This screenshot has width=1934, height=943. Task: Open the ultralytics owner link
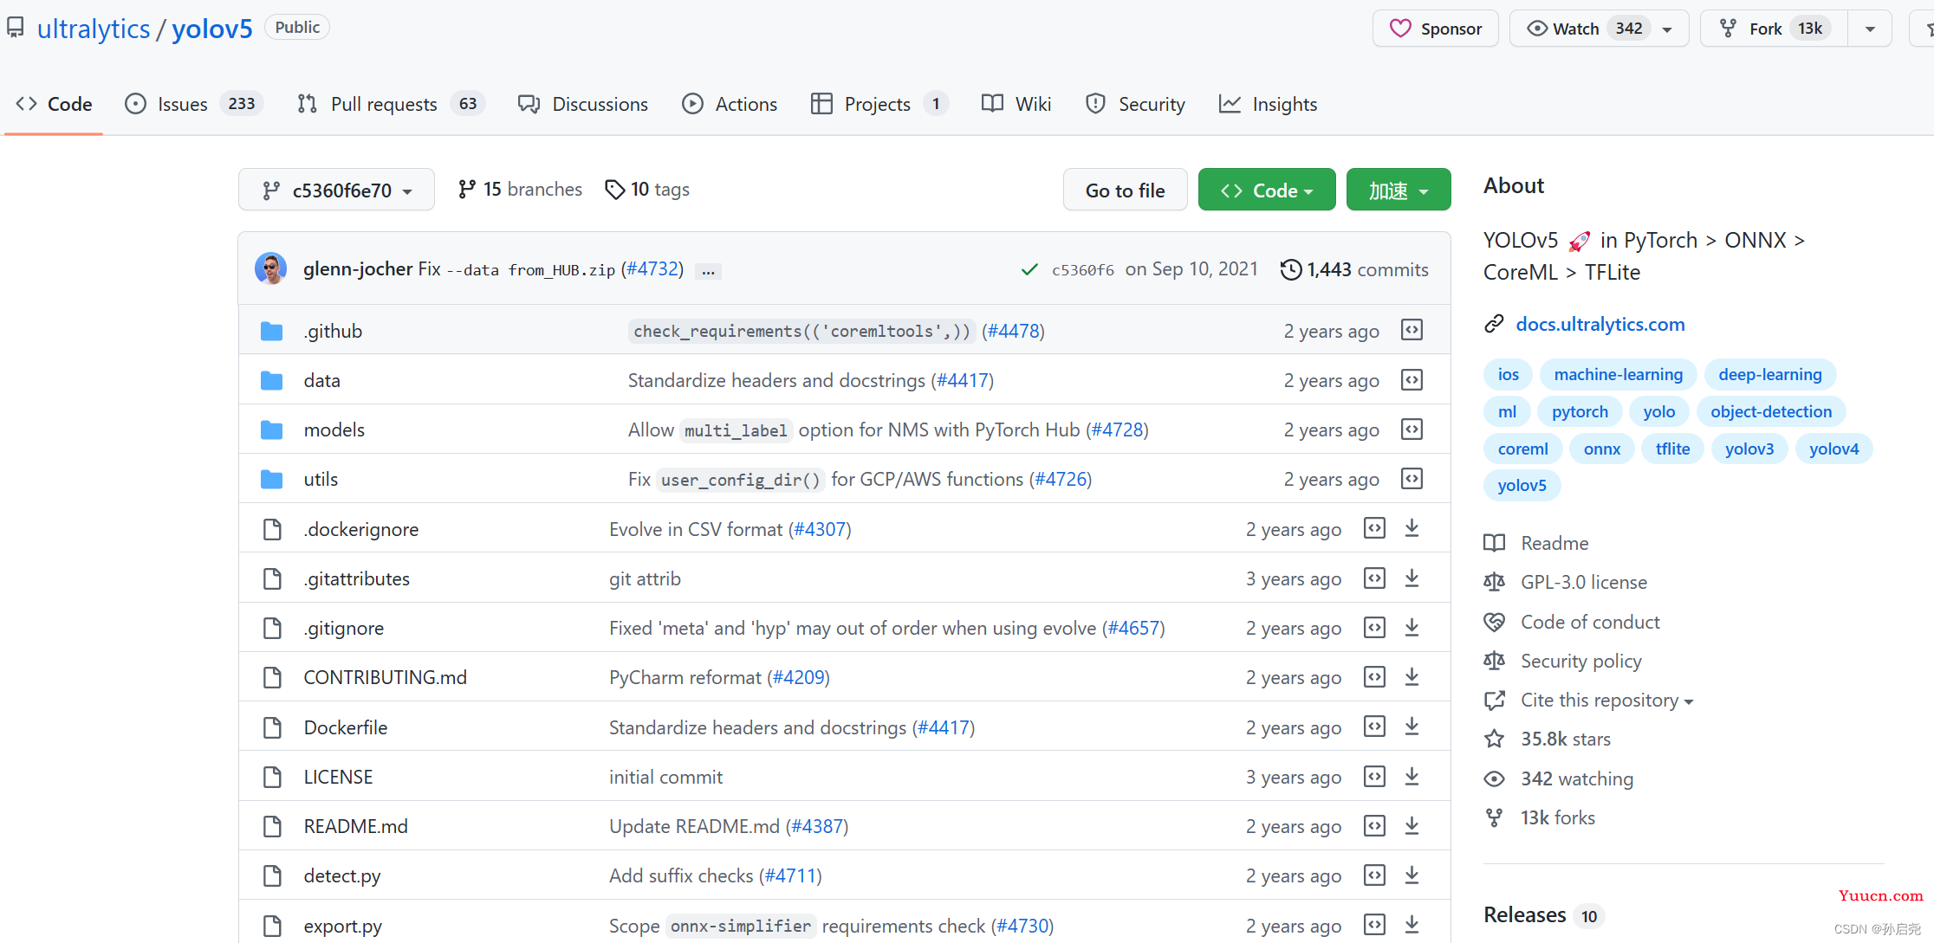(94, 29)
